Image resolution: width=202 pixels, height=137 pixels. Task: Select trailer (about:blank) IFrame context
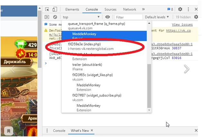(x=104, y=67)
